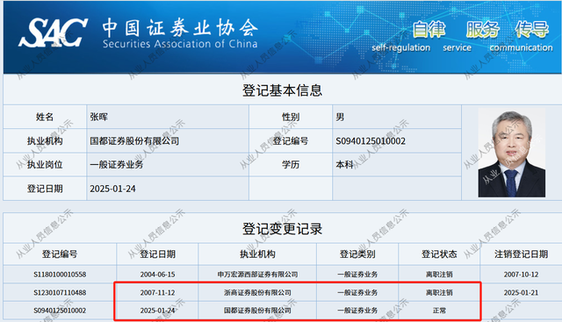Image resolution: width=562 pixels, height=322 pixels.
Task: Click 离职注销 in the S1180100010558 row
Action: pyautogui.click(x=439, y=275)
